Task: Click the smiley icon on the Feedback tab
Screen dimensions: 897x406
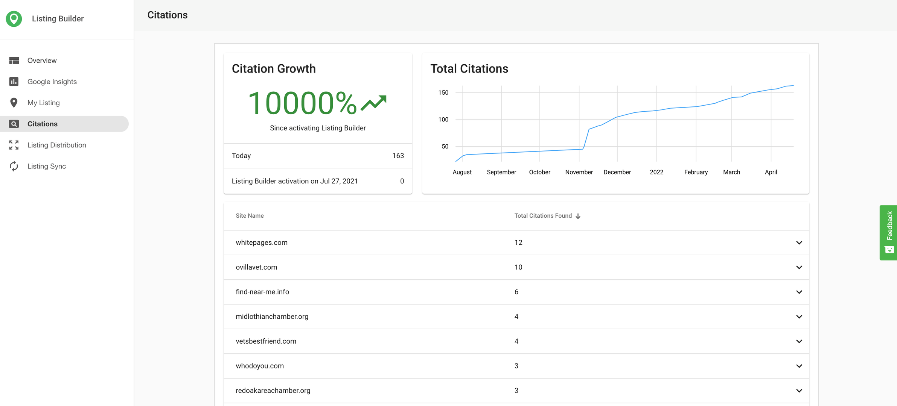Action: (889, 250)
